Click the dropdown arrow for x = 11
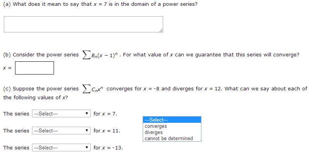314x156 pixels. tap(87, 131)
